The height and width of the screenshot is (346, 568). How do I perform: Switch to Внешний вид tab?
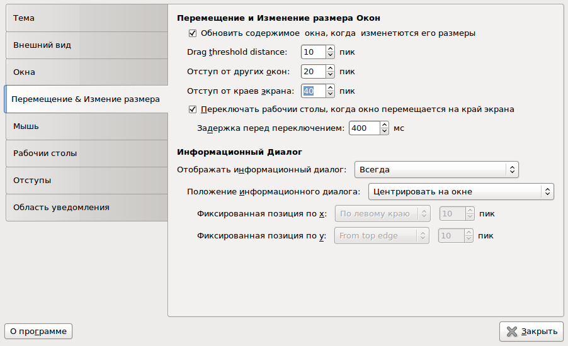click(85, 45)
